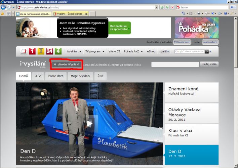Viewport: 238px width, 168px height.
Task: Expand the tab list dropdown arrow
Action: 13,14
